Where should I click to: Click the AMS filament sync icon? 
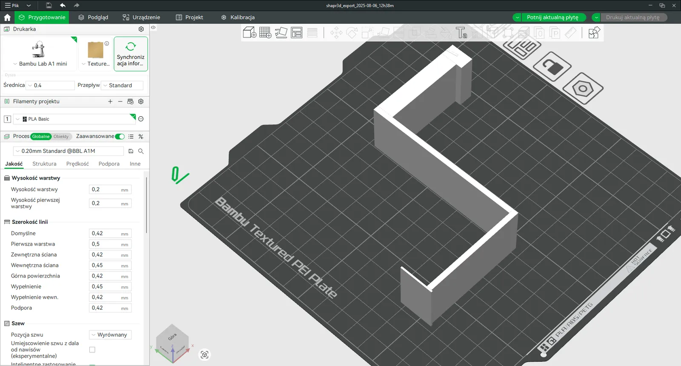(130, 101)
